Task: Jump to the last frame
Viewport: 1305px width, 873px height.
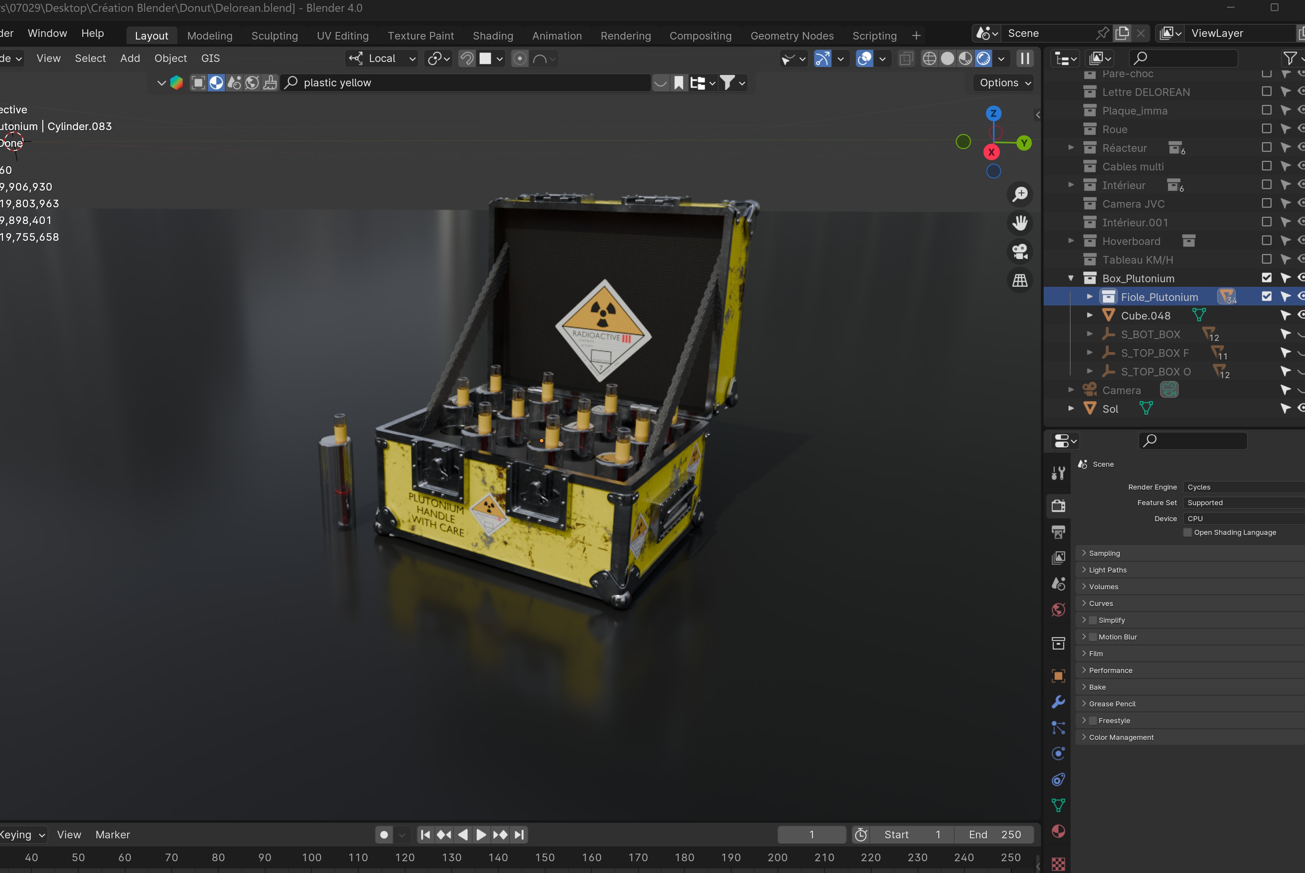Action: click(519, 835)
